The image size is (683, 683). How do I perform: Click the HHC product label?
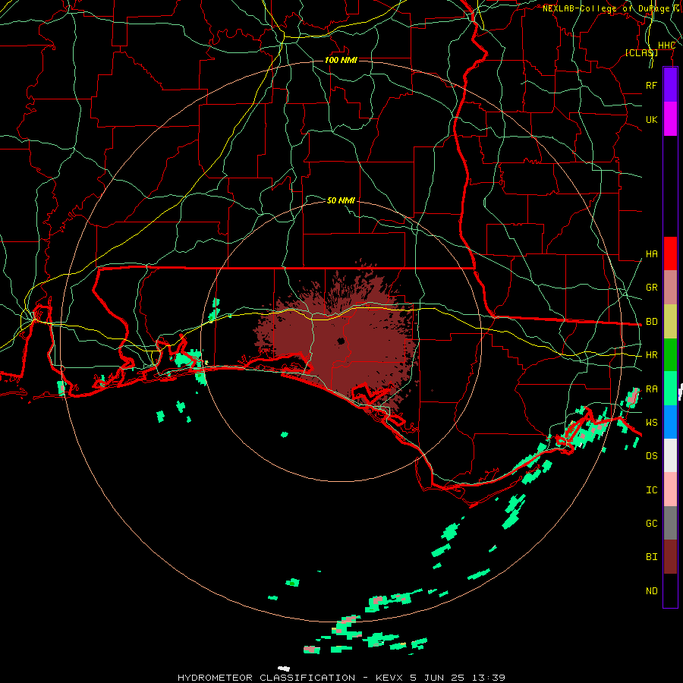pyautogui.click(x=666, y=46)
